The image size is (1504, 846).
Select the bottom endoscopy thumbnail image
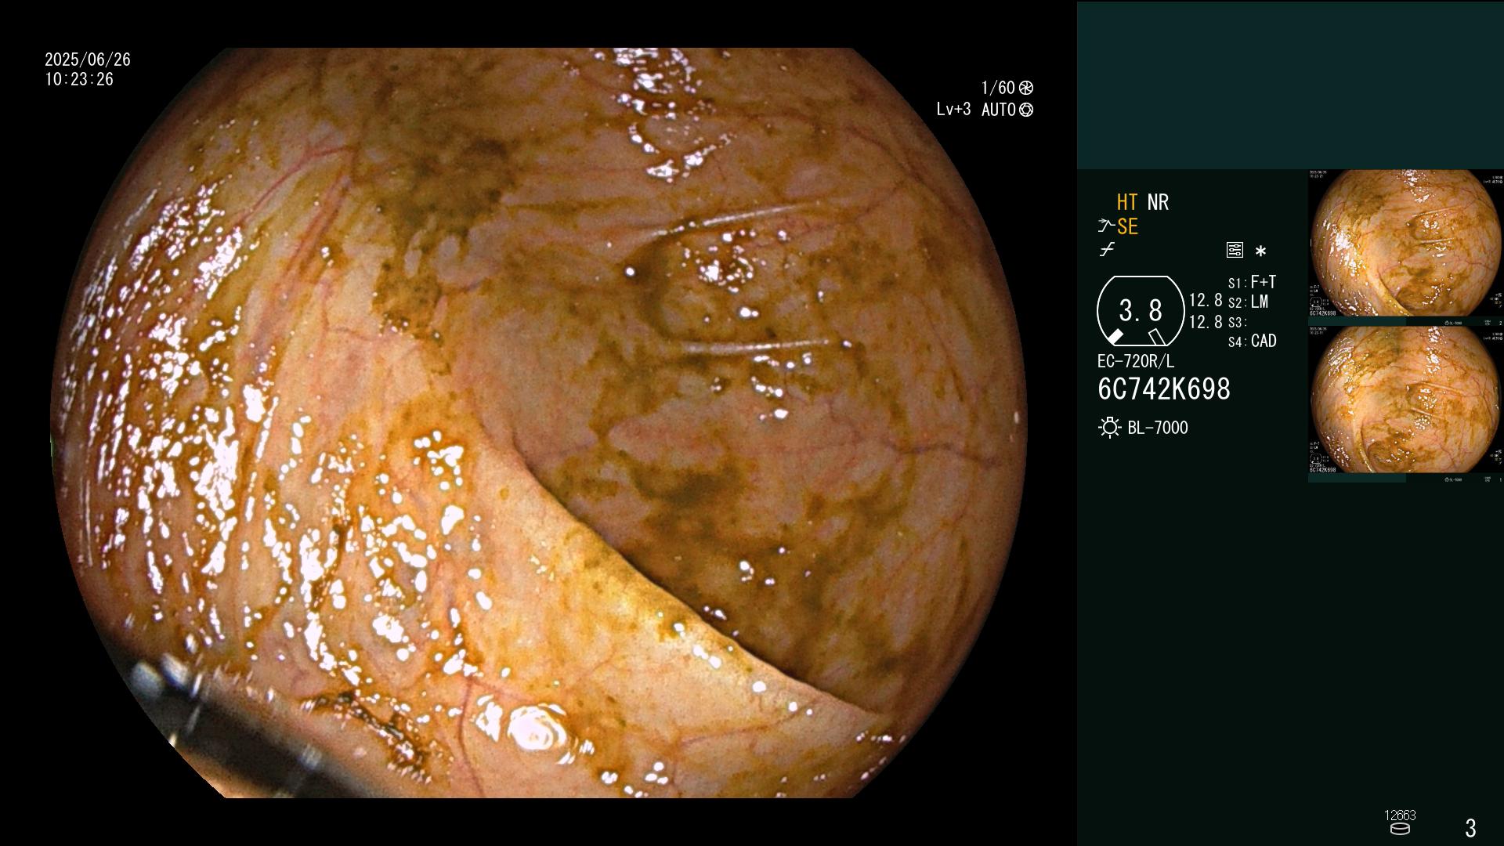coord(1405,400)
